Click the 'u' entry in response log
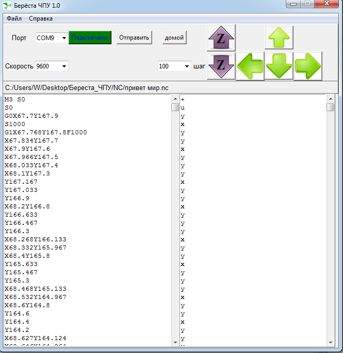The height and width of the screenshot is (353, 343). tap(183, 108)
